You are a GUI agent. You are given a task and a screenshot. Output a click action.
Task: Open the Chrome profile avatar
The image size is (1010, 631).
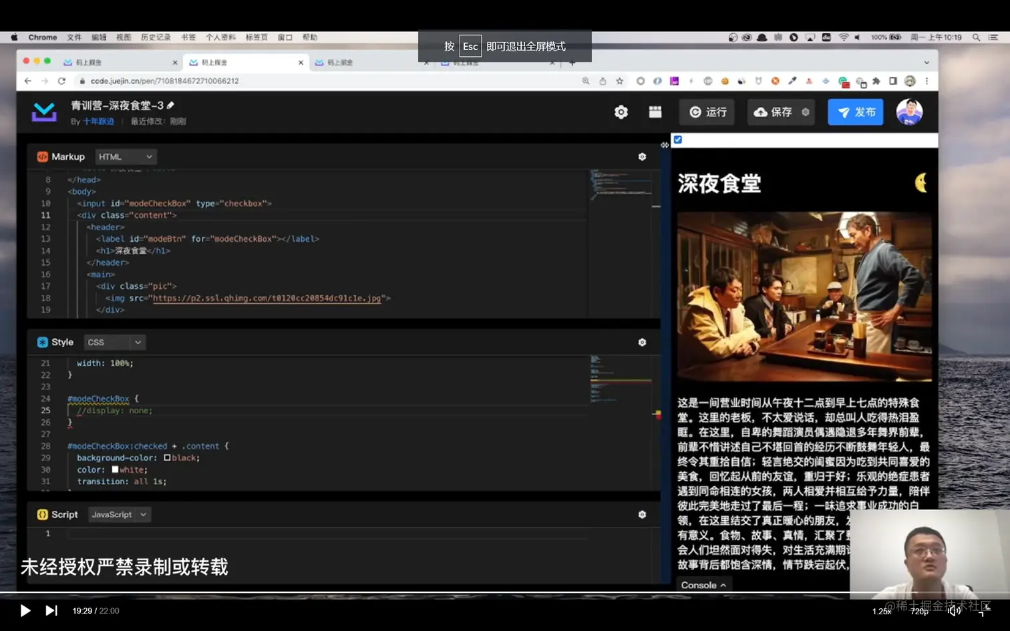[x=910, y=81]
